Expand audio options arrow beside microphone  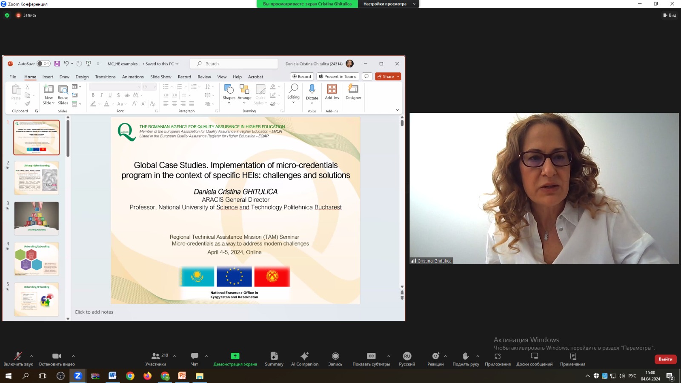[x=31, y=356]
